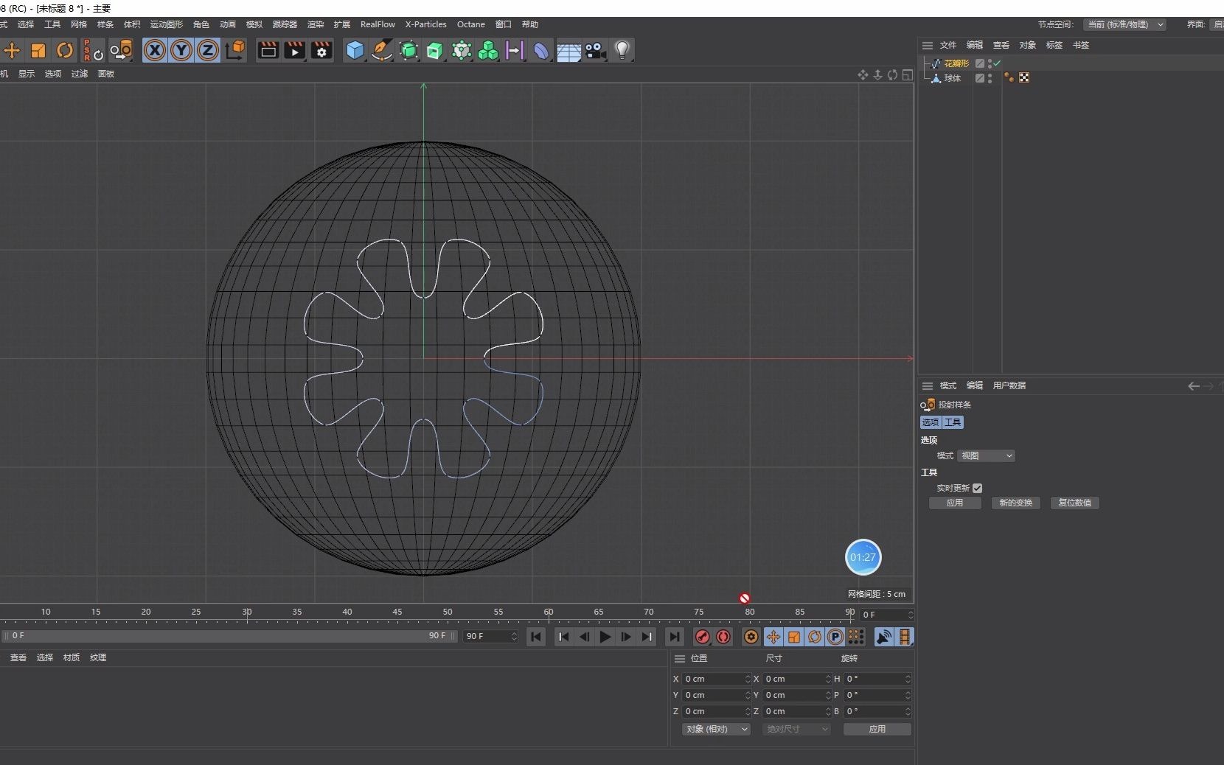Select the Move tool in top toolbar

pos(13,50)
